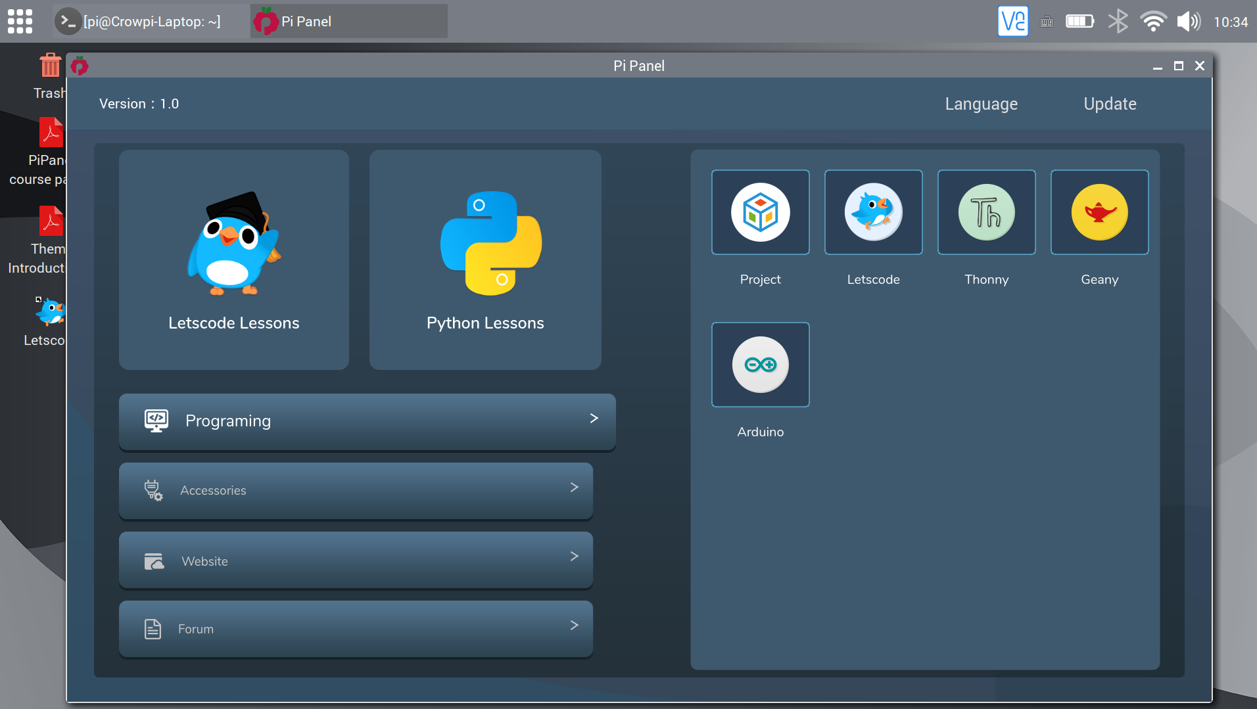The image size is (1257, 709).
Task: Launch Letscode from the programming panel
Action: click(873, 212)
